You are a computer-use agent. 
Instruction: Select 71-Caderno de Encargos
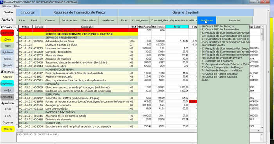pos(217,61)
